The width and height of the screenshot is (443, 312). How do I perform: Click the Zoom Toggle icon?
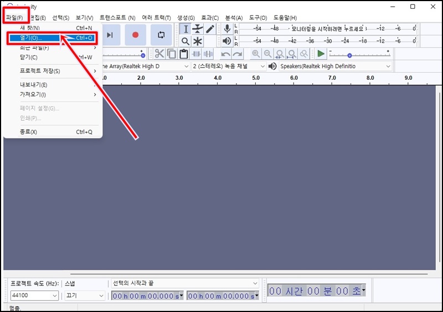coord(303,54)
